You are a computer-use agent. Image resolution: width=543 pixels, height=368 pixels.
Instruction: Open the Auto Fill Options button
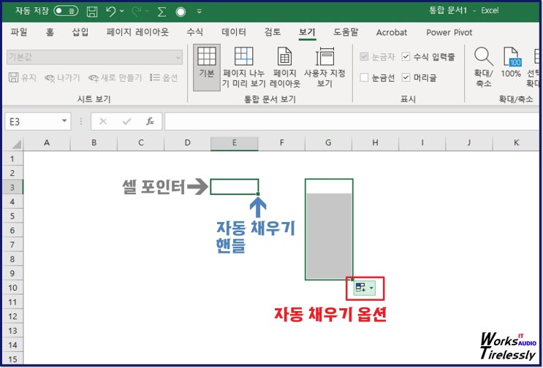coord(365,288)
